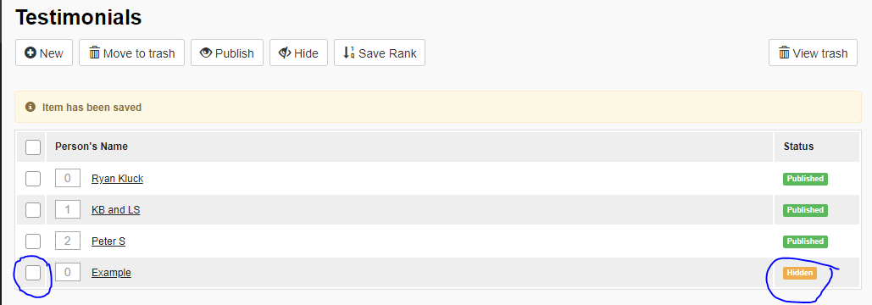Image resolution: width=872 pixels, height=305 pixels.
Task: Check the Example row checkbox
Action: pyautogui.click(x=33, y=273)
